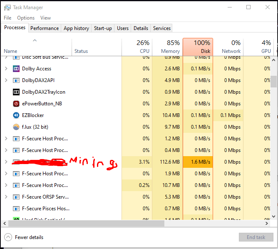The height and width of the screenshot is (249, 278).
Task: Switch to the Performance tab
Action: (45, 28)
